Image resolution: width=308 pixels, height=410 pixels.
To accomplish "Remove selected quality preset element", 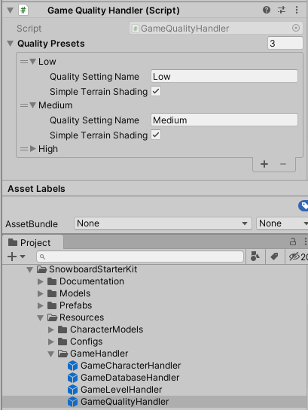I will 283,164.
